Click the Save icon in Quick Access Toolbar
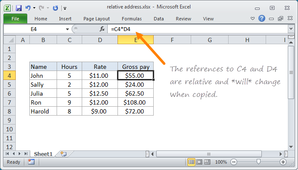298x170 pixels. [x=19, y=8]
